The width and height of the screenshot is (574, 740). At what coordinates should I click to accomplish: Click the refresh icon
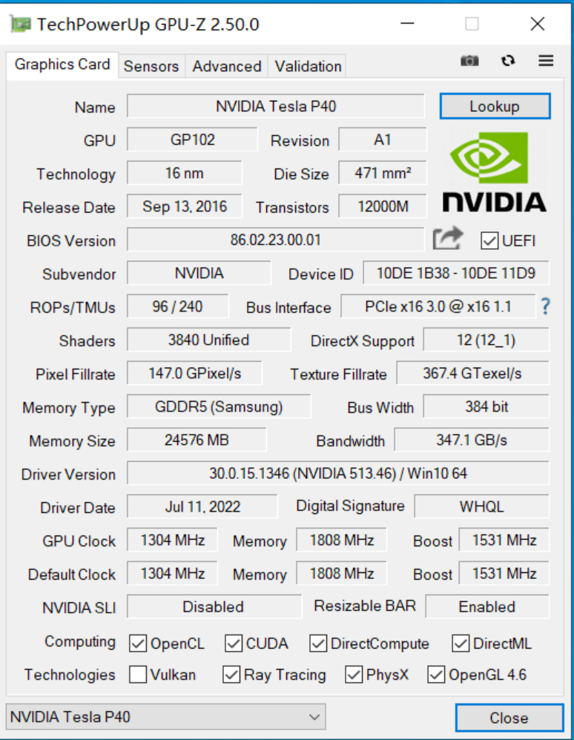[508, 61]
